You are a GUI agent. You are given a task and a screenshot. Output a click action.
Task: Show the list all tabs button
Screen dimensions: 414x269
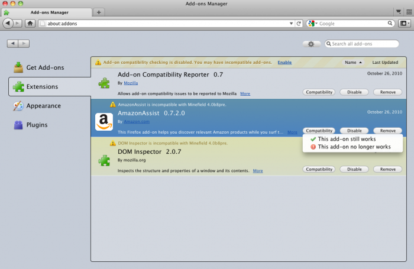(x=399, y=12)
